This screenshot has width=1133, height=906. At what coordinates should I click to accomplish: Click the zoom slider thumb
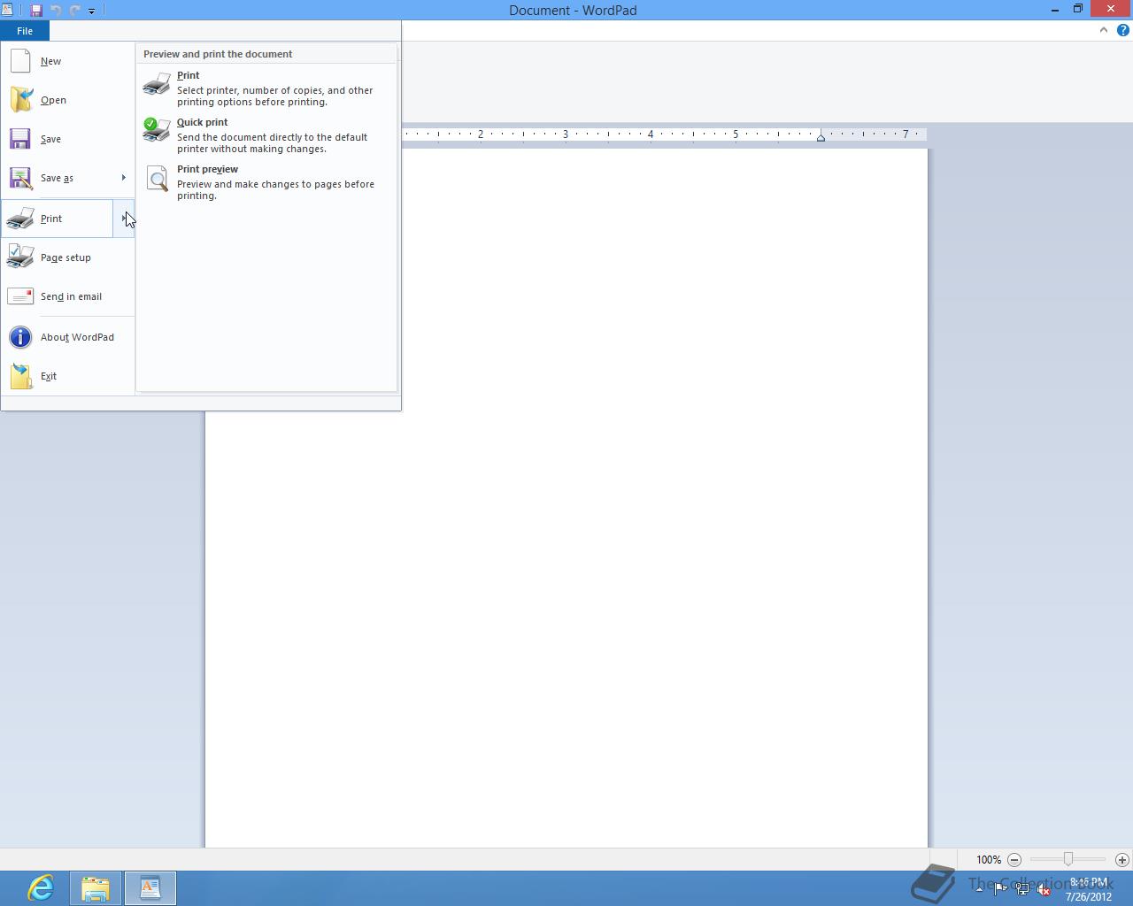click(x=1068, y=859)
